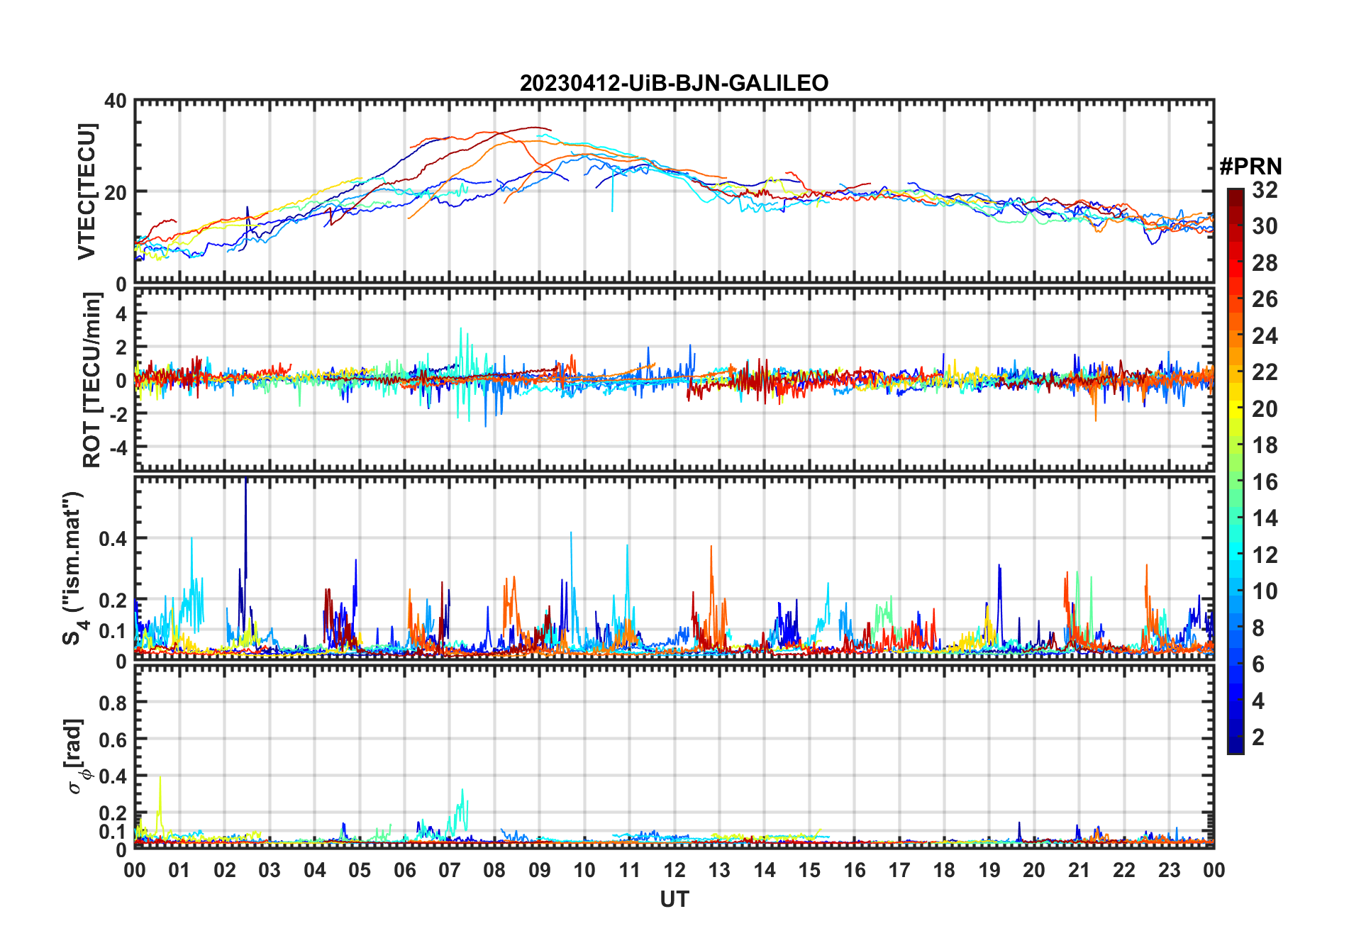Click PRN colorbar tick label 16
Viewport: 1349px width, 943px height.
(x=1265, y=482)
